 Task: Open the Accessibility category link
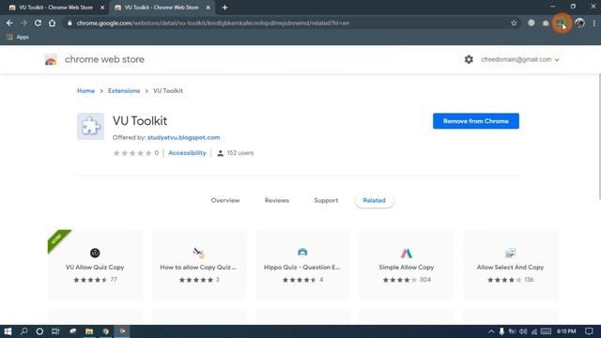coord(187,153)
